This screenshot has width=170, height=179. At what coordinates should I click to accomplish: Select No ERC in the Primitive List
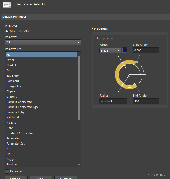(41, 123)
